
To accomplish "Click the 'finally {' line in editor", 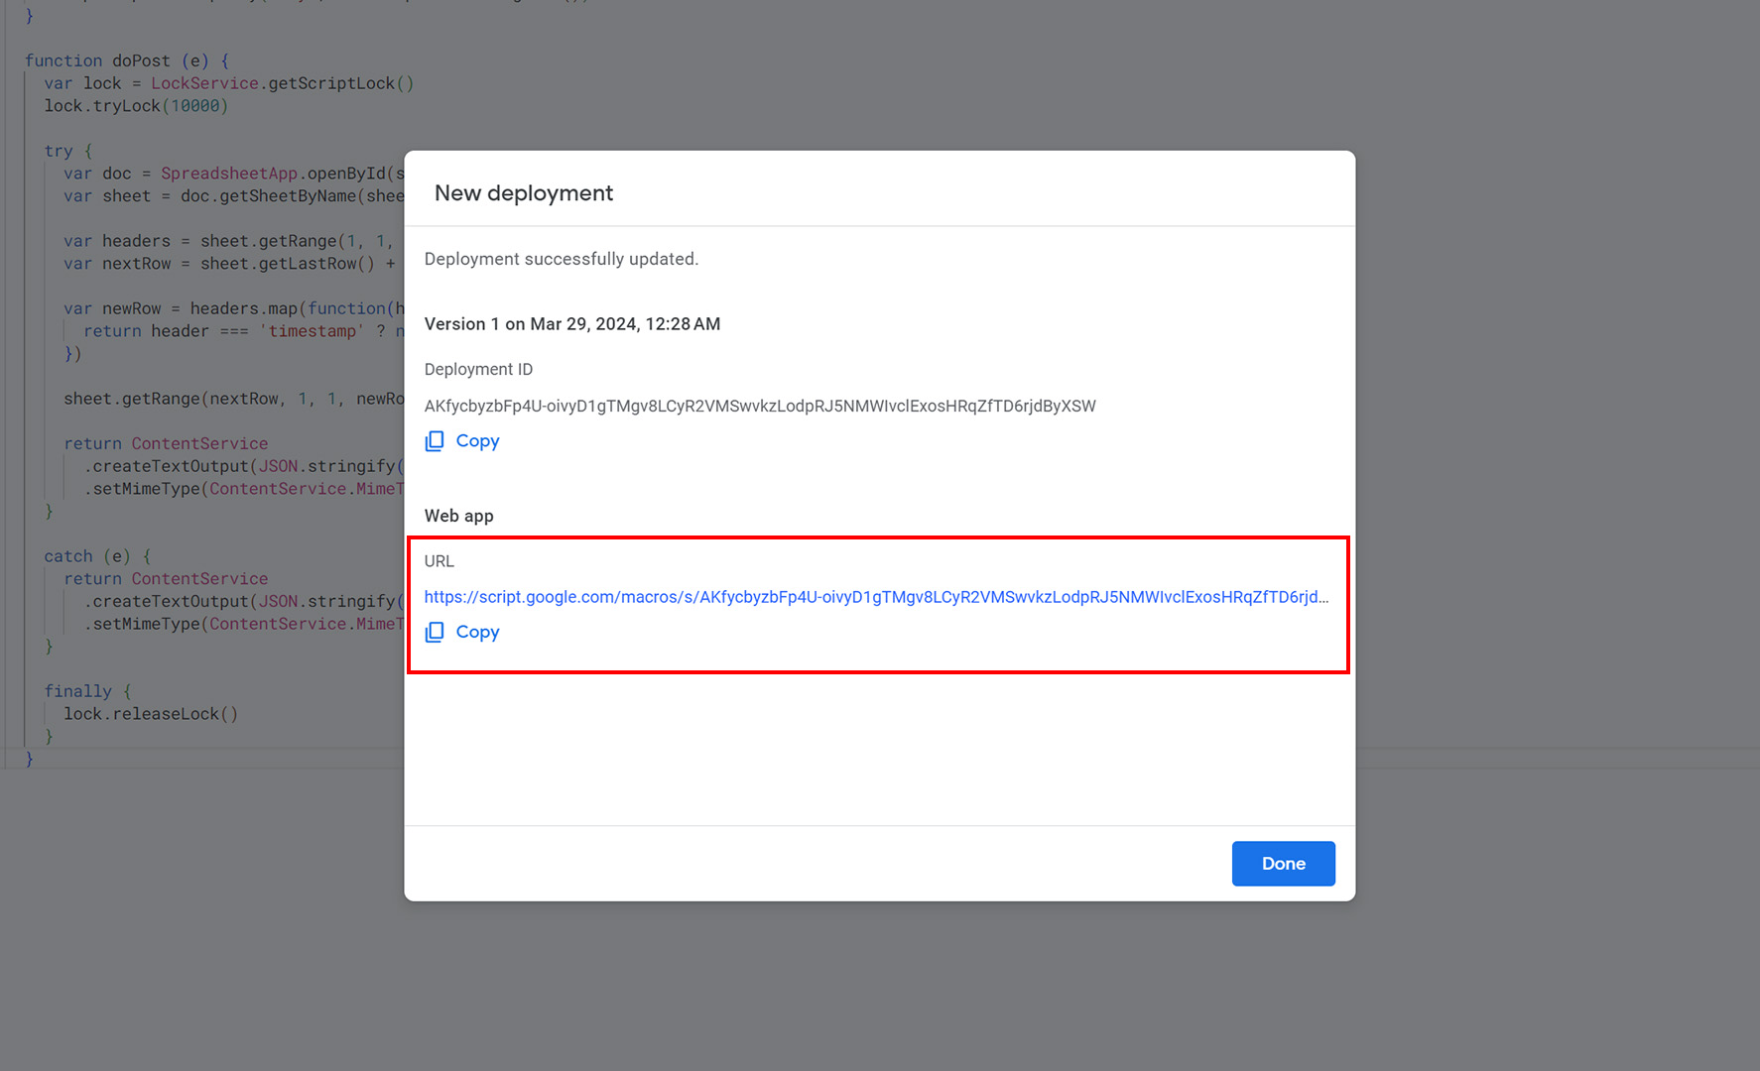I will pos(87,691).
